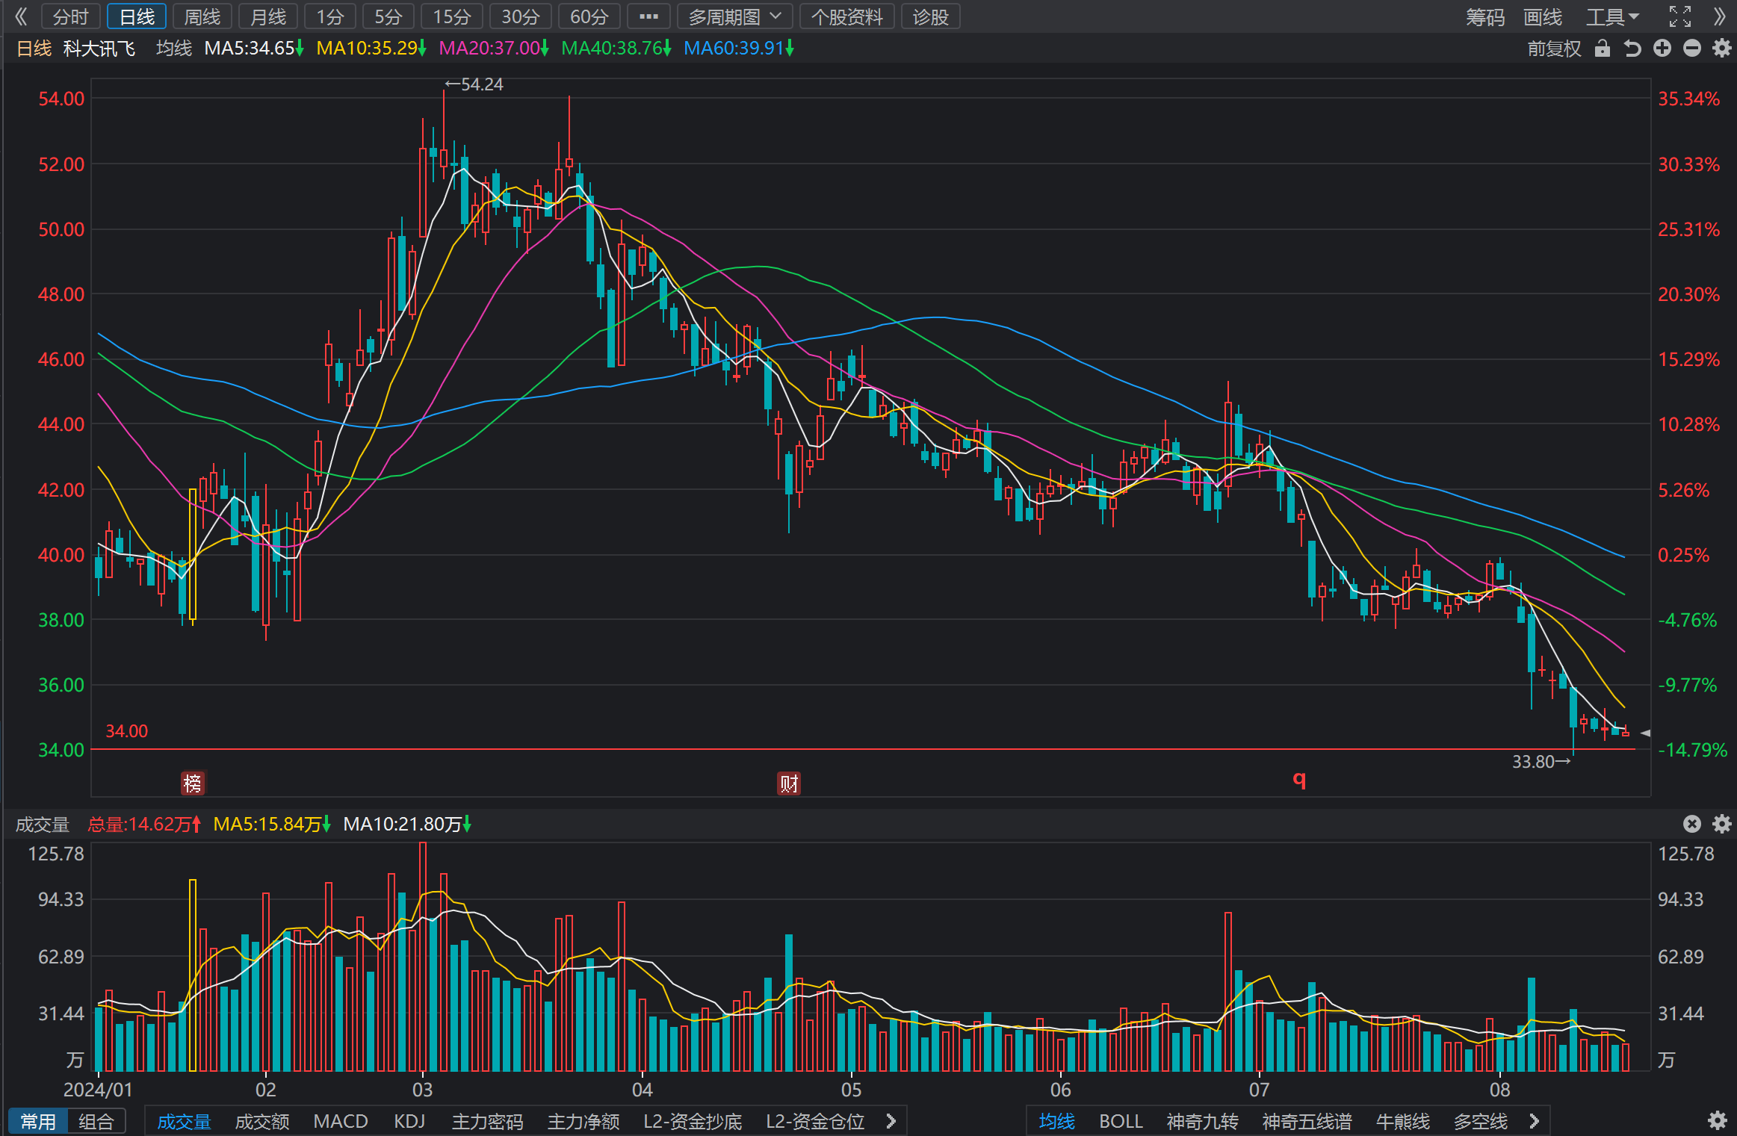
Task: Click the current price arrow marker
Action: 1645,733
